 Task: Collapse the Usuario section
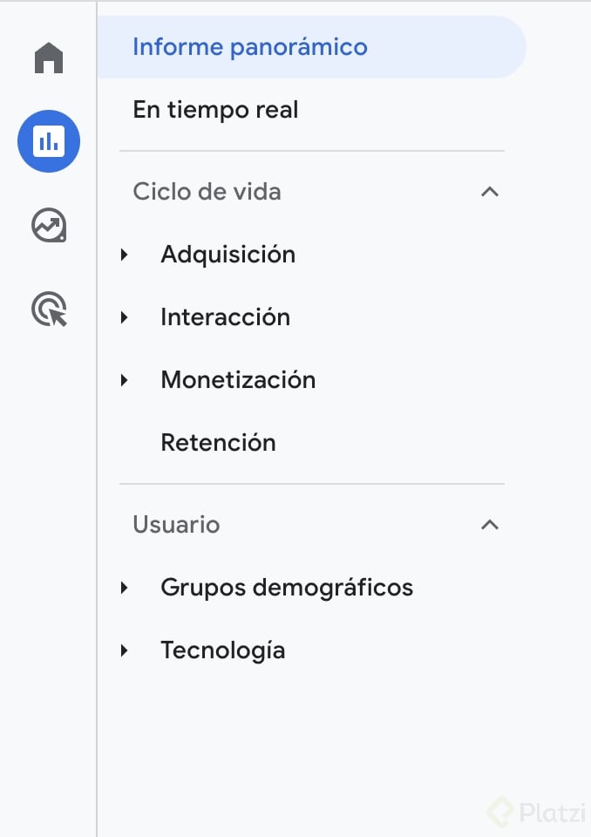(x=490, y=525)
